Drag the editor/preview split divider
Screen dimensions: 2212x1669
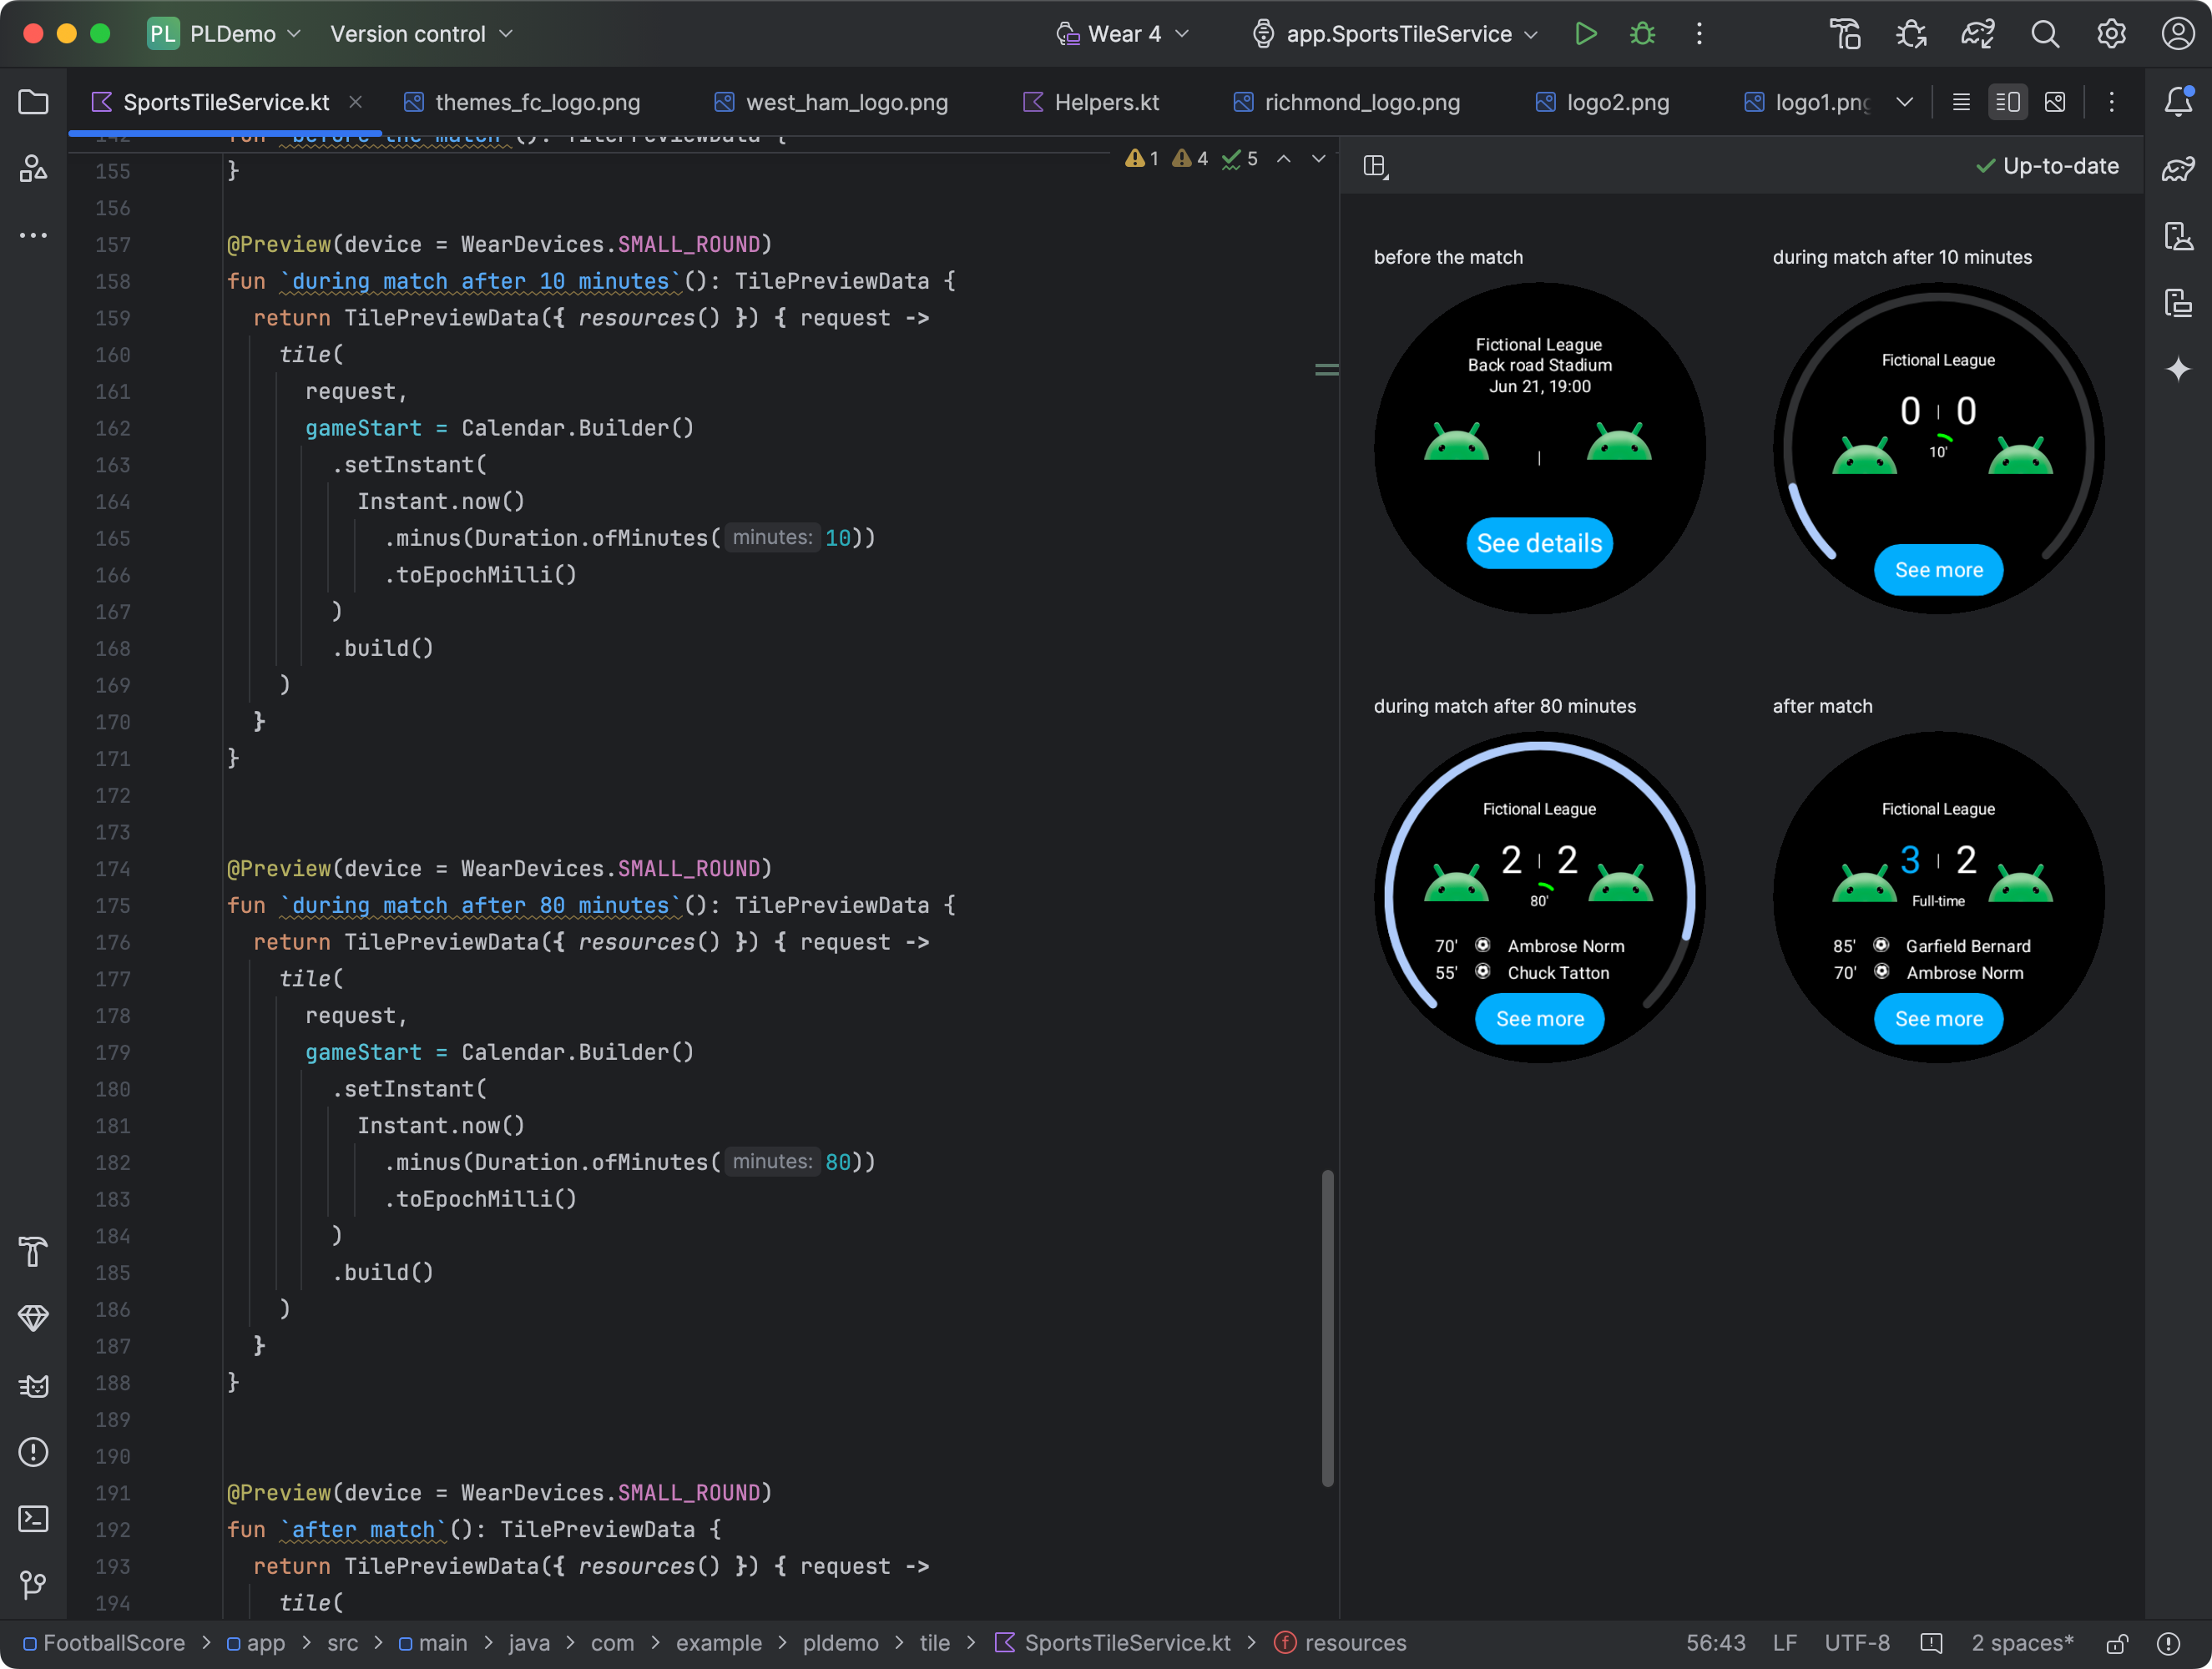pos(1327,370)
